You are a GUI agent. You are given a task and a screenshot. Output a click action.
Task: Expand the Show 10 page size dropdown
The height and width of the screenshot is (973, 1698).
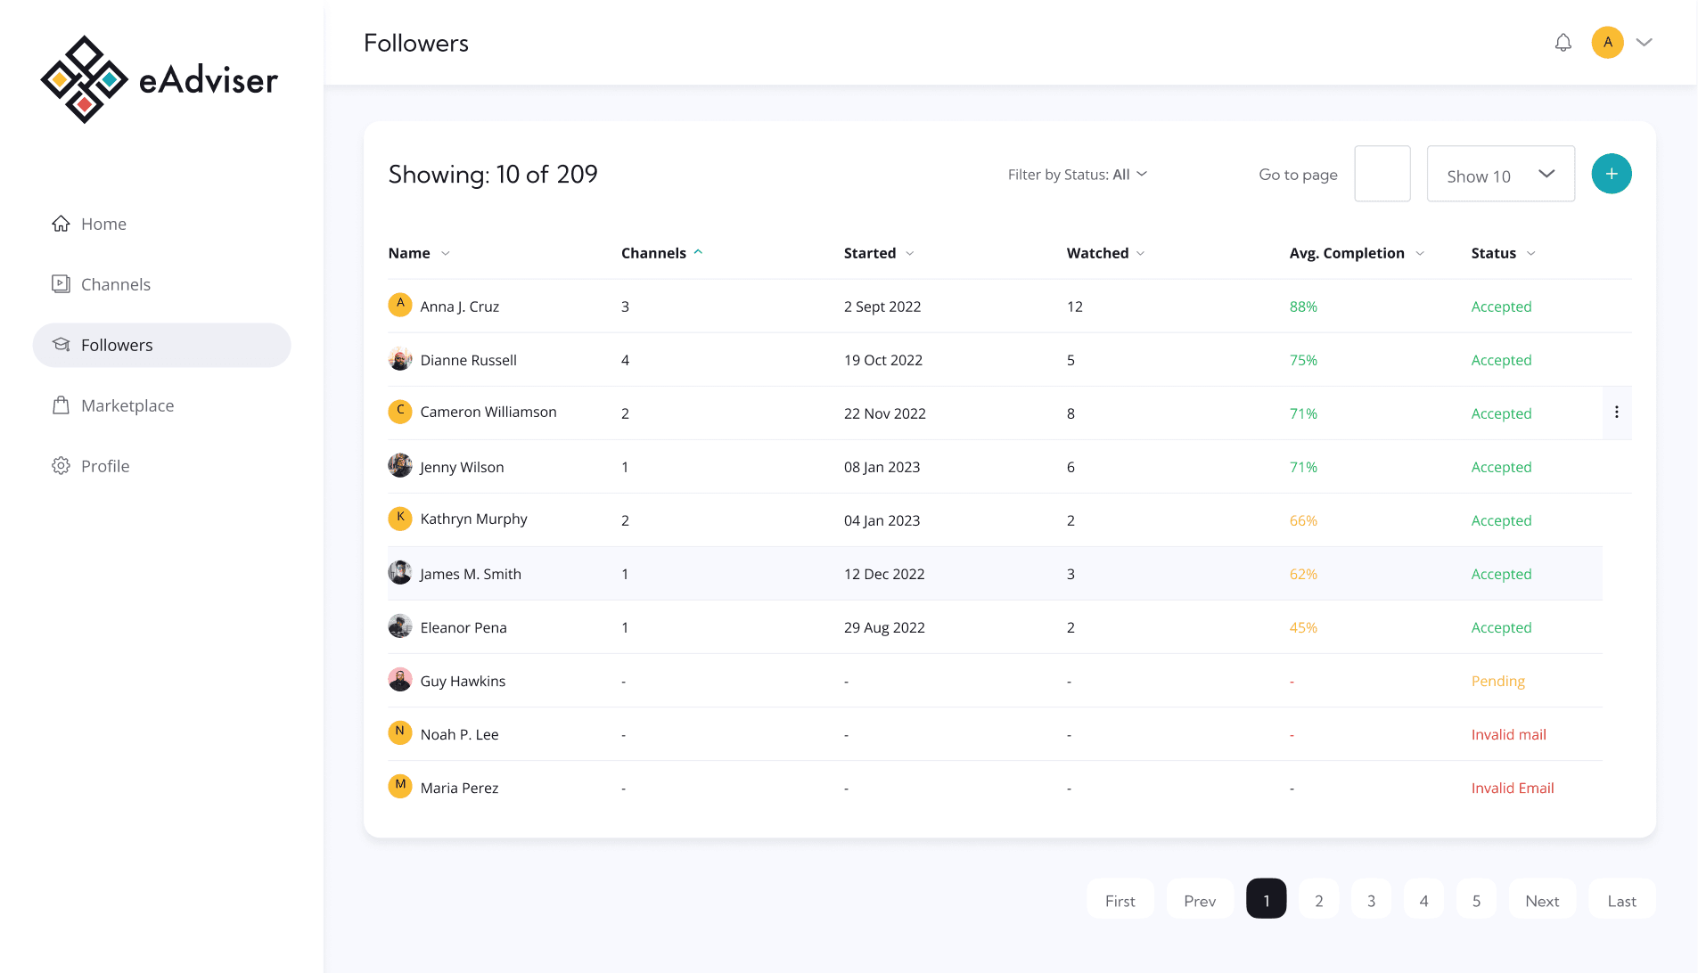1500,174
